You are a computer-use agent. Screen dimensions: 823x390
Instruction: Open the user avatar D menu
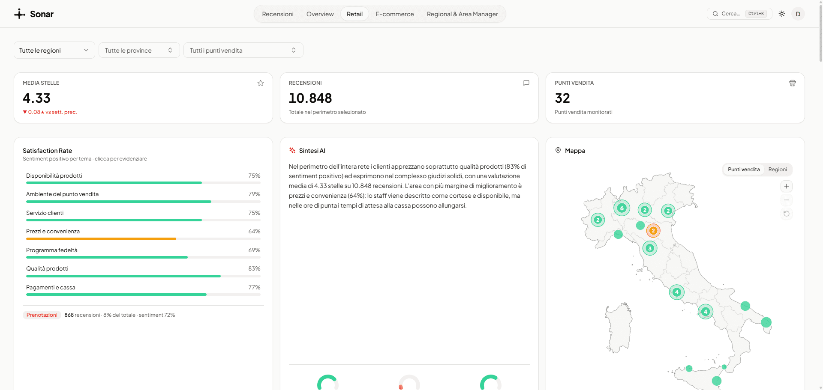coord(798,14)
